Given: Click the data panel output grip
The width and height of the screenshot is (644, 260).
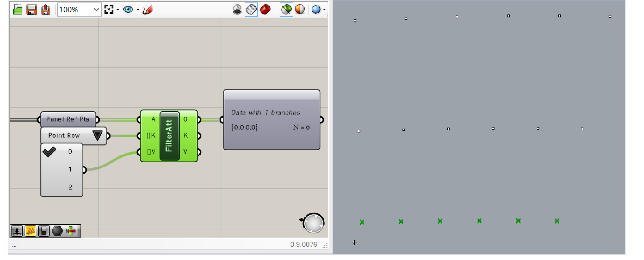Looking at the screenshot, I should [322, 119].
